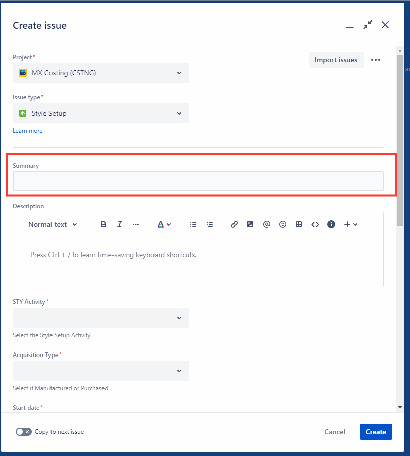Insert a link in description
This screenshot has width=410, height=456.
[x=234, y=224]
